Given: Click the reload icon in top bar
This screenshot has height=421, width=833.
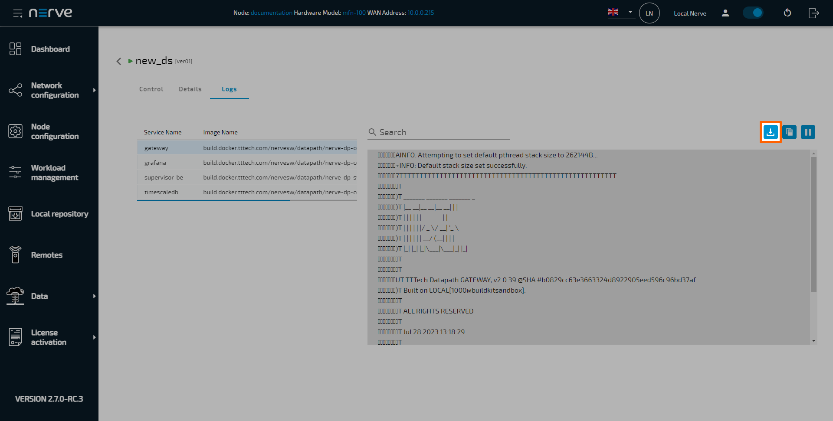Looking at the screenshot, I should [787, 13].
